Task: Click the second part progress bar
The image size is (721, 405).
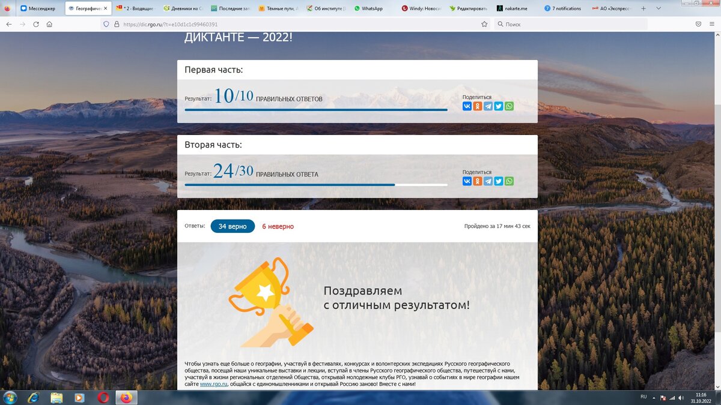Action: pyautogui.click(x=316, y=185)
